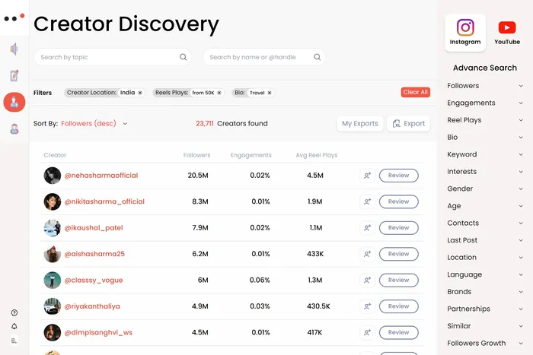Screen dimensions: 533x355
Task: Click add-user icon for @nehasharmaofficial
Action: [367, 176]
